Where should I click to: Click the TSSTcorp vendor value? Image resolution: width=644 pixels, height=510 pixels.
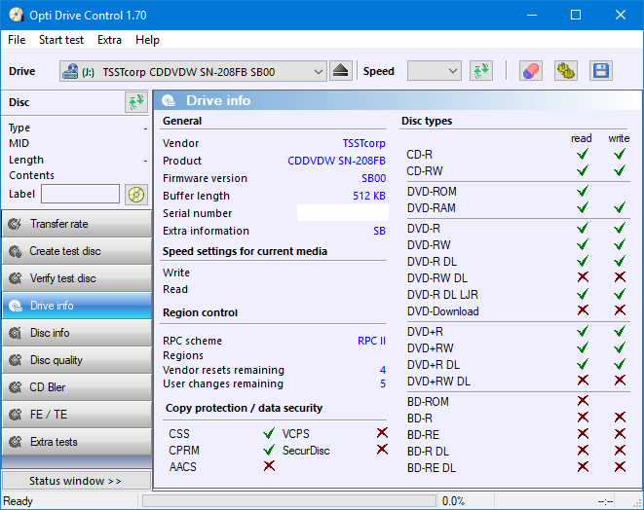(x=363, y=143)
